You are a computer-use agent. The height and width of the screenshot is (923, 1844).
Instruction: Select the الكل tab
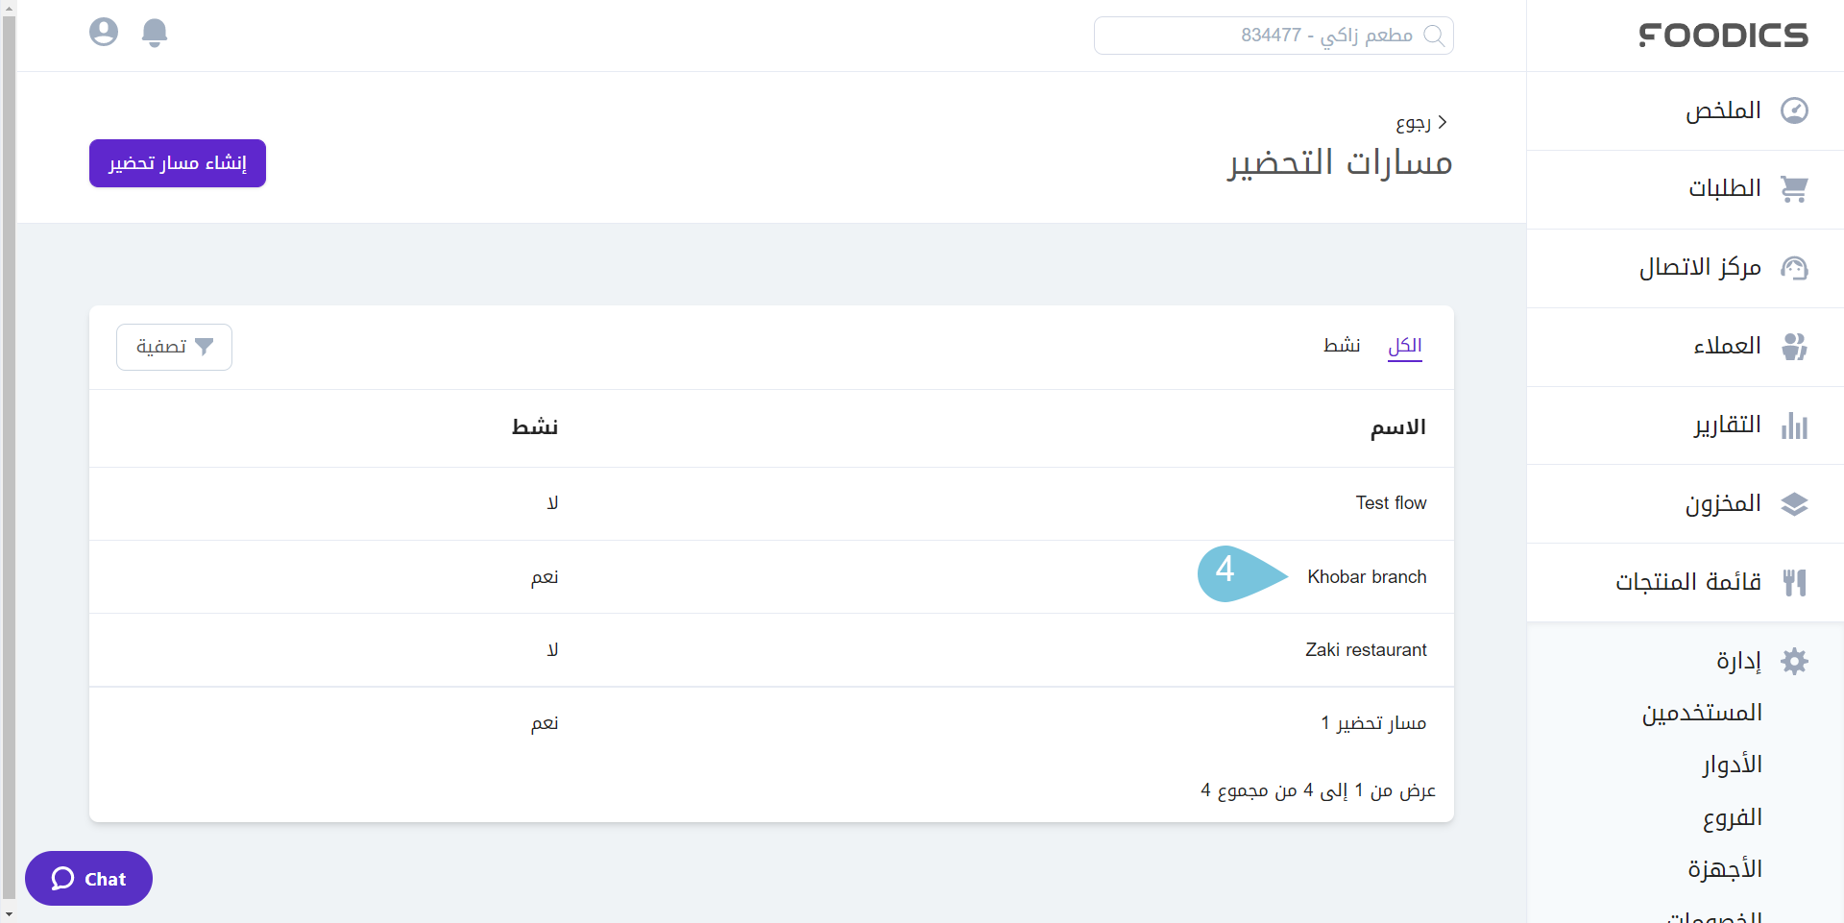pyautogui.click(x=1405, y=346)
